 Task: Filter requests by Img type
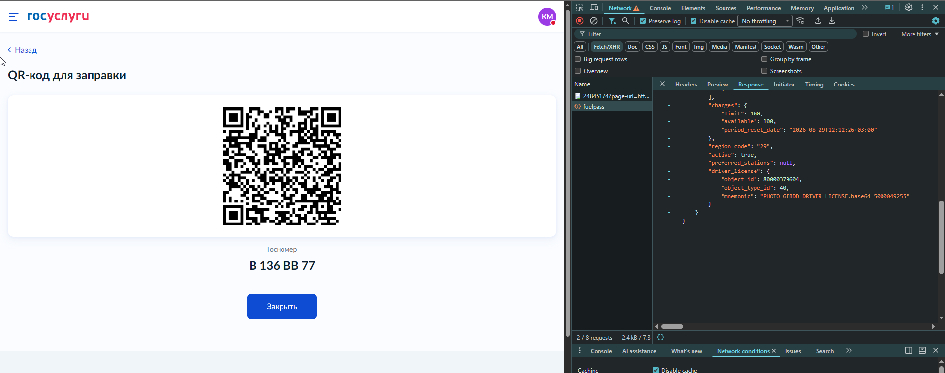click(x=699, y=47)
